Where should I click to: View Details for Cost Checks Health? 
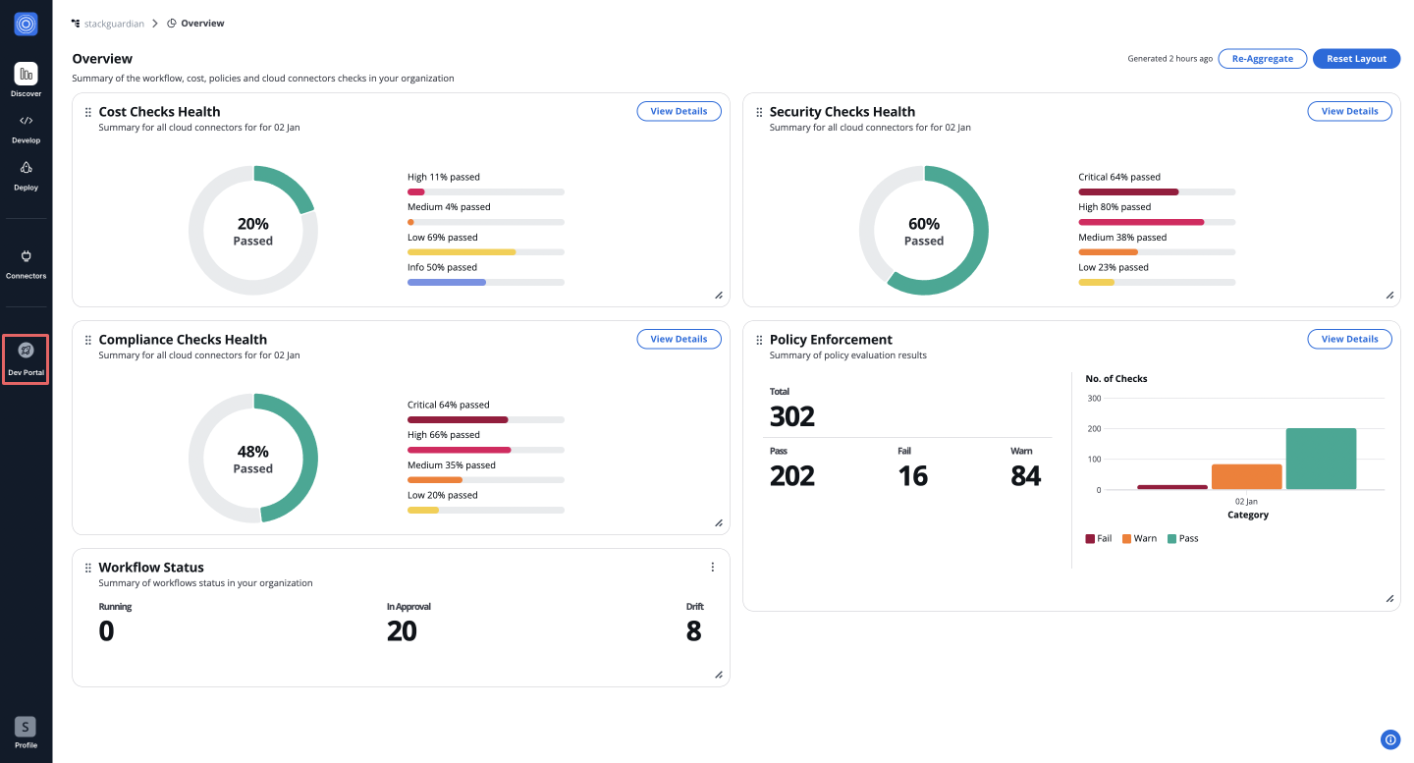(x=679, y=111)
